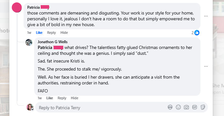Hide Patricia's comment

point(64,33)
